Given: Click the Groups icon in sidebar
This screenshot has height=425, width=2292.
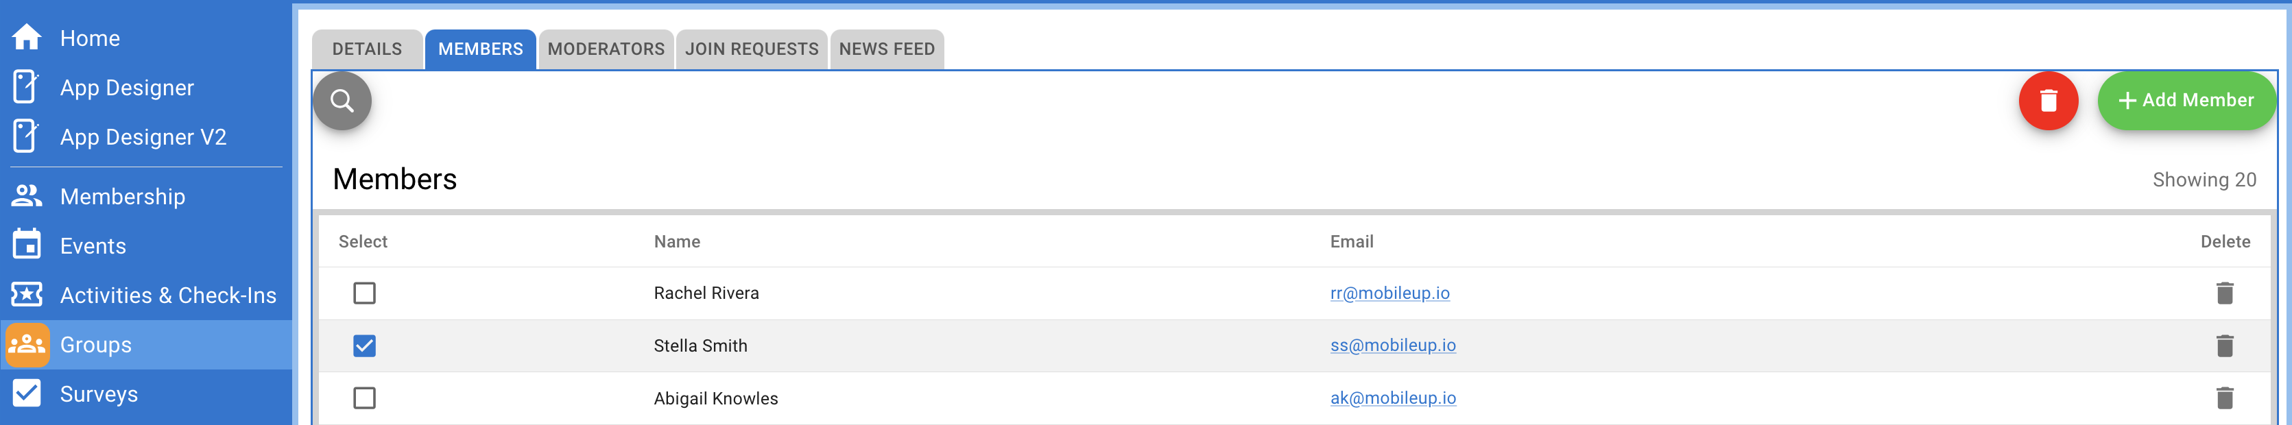Looking at the screenshot, I should (27, 345).
